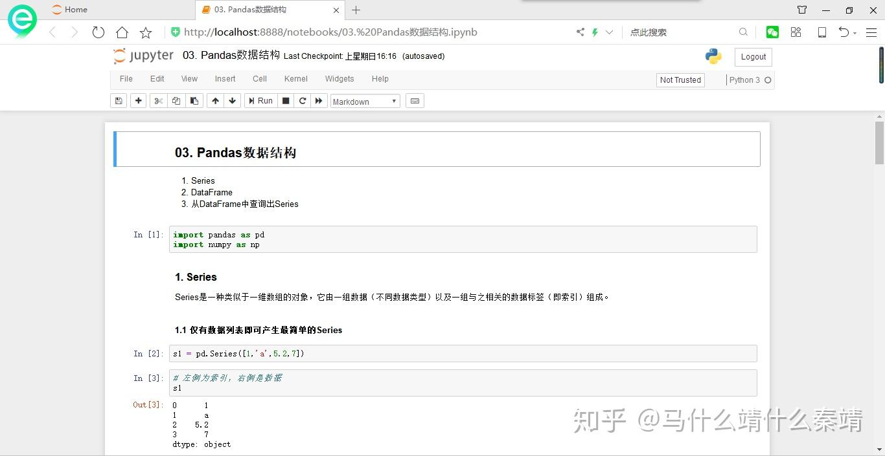Expand the browser history chevron next to lightning icon
Viewport: 885px width, 456px height.
point(608,31)
